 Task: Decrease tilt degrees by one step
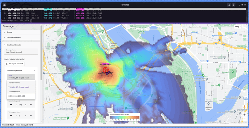[x=16, y=116]
